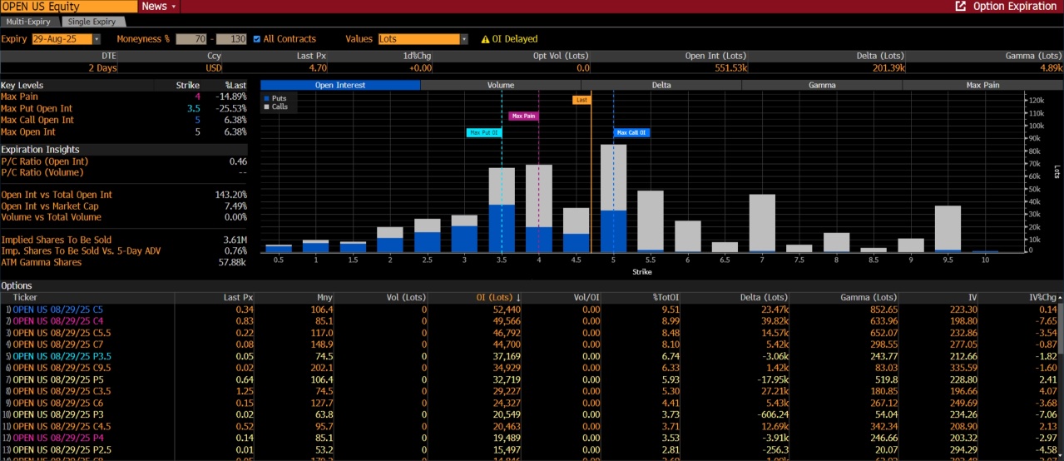Click the blue Puts legend square
Image resolution: width=1064 pixels, height=461 pixels.
coord(267,98)
